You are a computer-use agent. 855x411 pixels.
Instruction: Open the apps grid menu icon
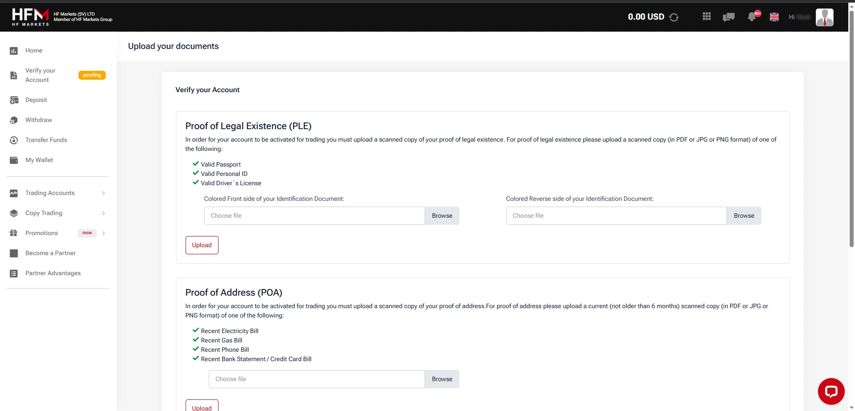coord(706,16)
